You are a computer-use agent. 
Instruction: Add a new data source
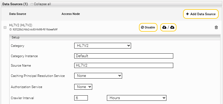201,14
